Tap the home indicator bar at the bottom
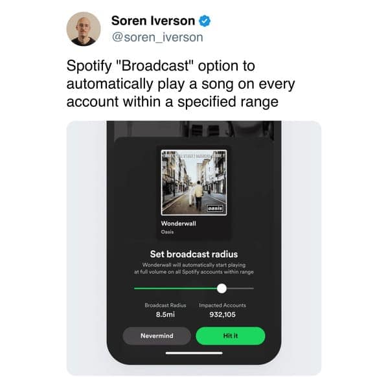Image resolution: width=388 pixels, height=388 pixels. coord(194,353)
